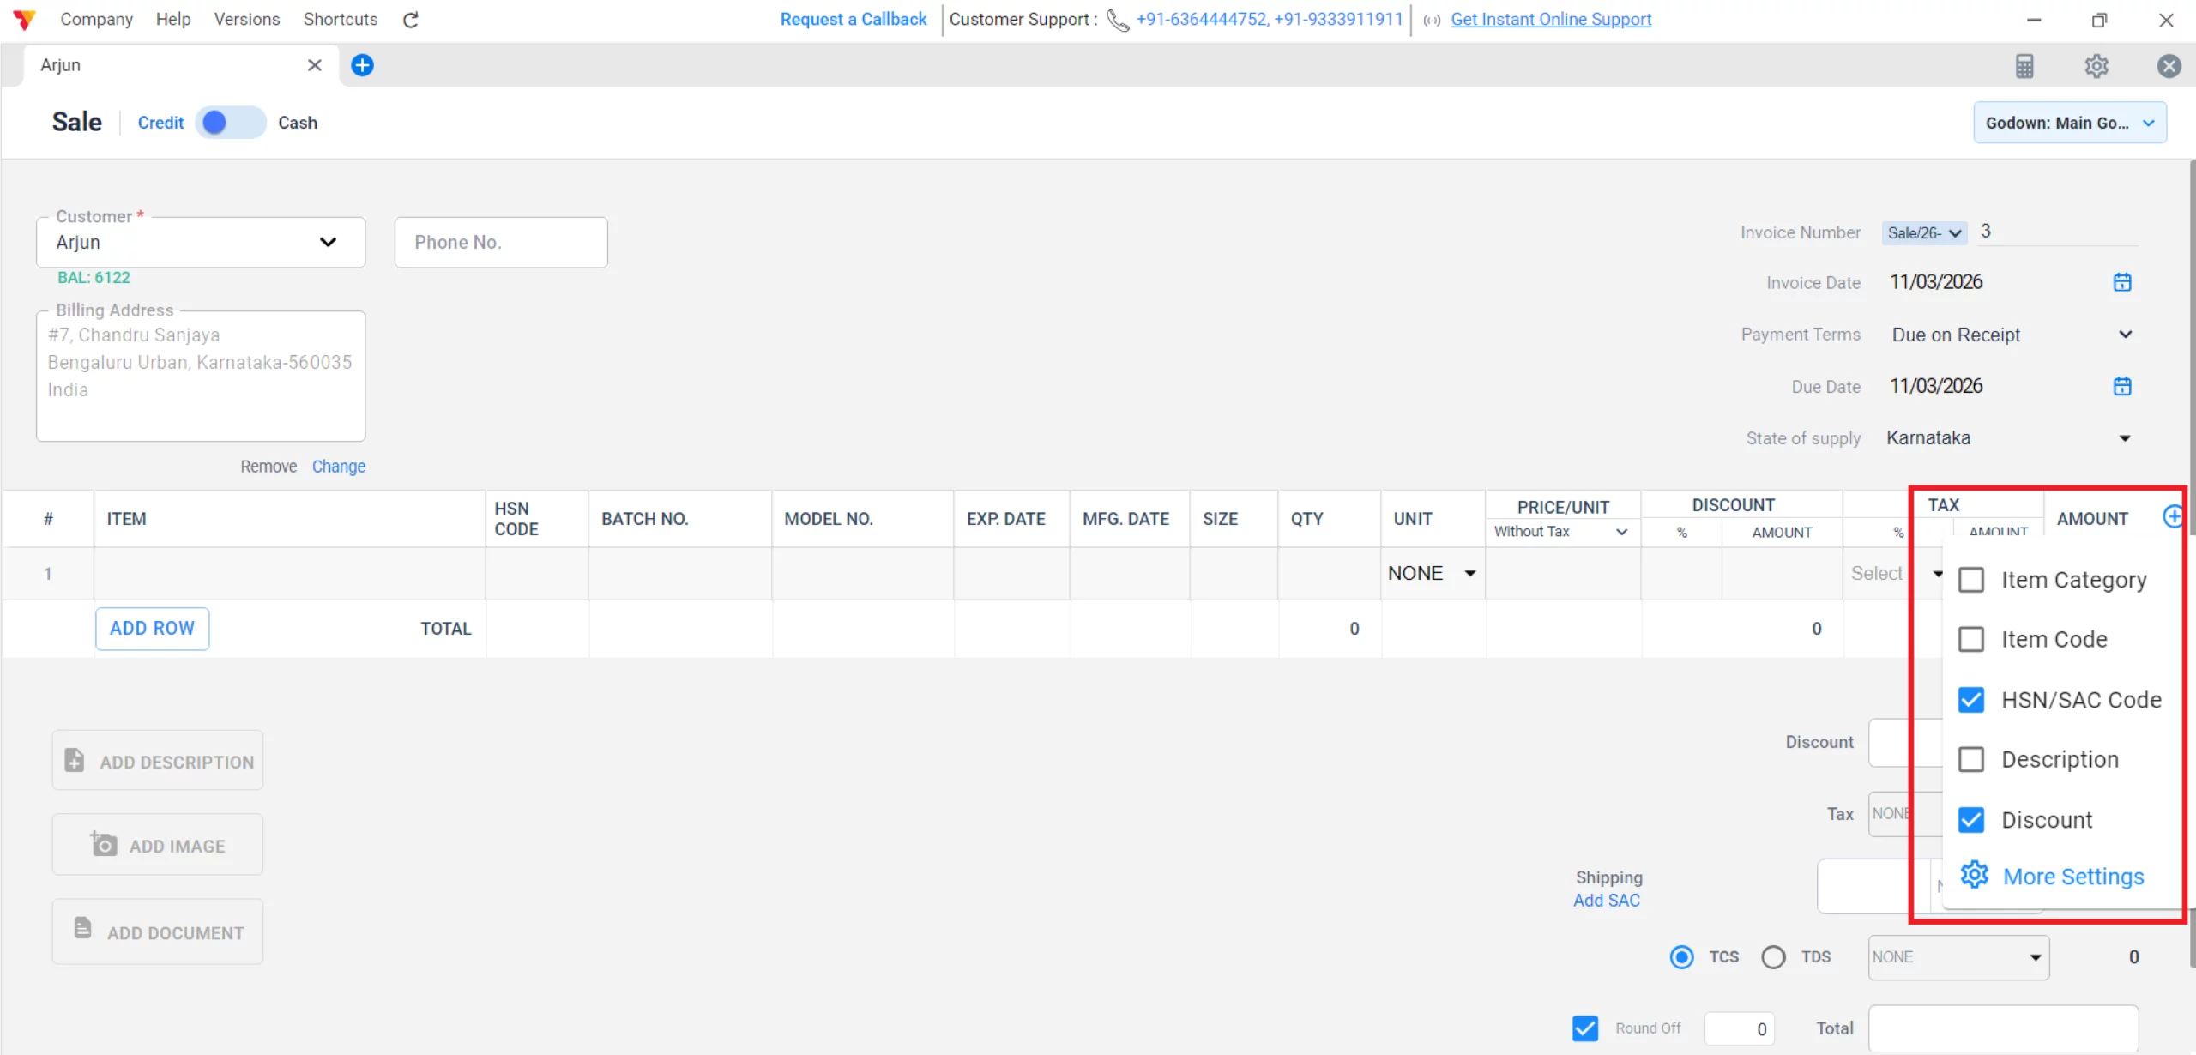Click the More Settings gear icon

click(1974, 875)
